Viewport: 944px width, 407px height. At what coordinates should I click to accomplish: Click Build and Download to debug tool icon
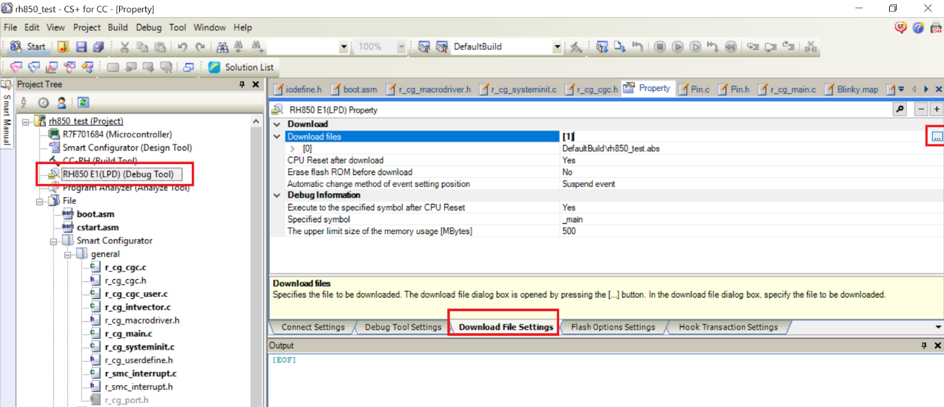pyautogui.click(x=602, y=47)
